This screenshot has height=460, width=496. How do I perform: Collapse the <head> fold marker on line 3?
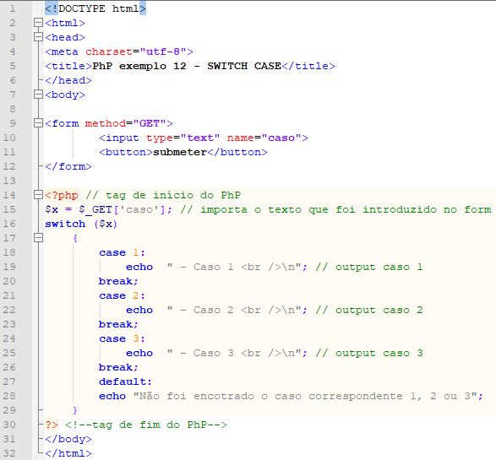tap(38, 37)
